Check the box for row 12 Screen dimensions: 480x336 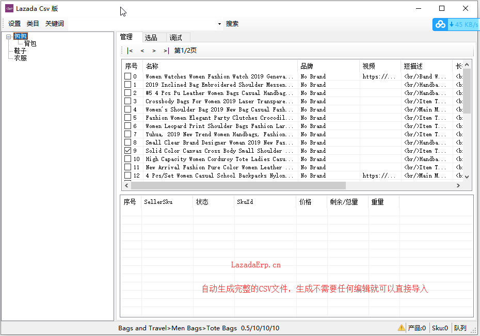pos(127,175)
